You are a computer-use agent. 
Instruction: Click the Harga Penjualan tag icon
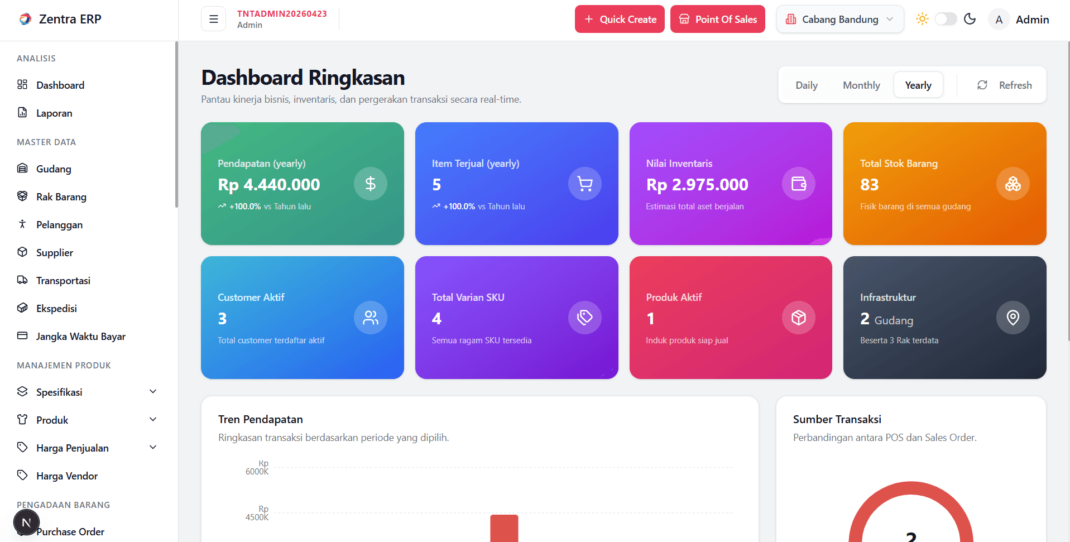[22, 447]
